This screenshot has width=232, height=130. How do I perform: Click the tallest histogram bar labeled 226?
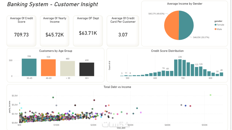point(180,68)
